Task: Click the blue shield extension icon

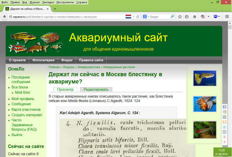Action: (215, 16)
